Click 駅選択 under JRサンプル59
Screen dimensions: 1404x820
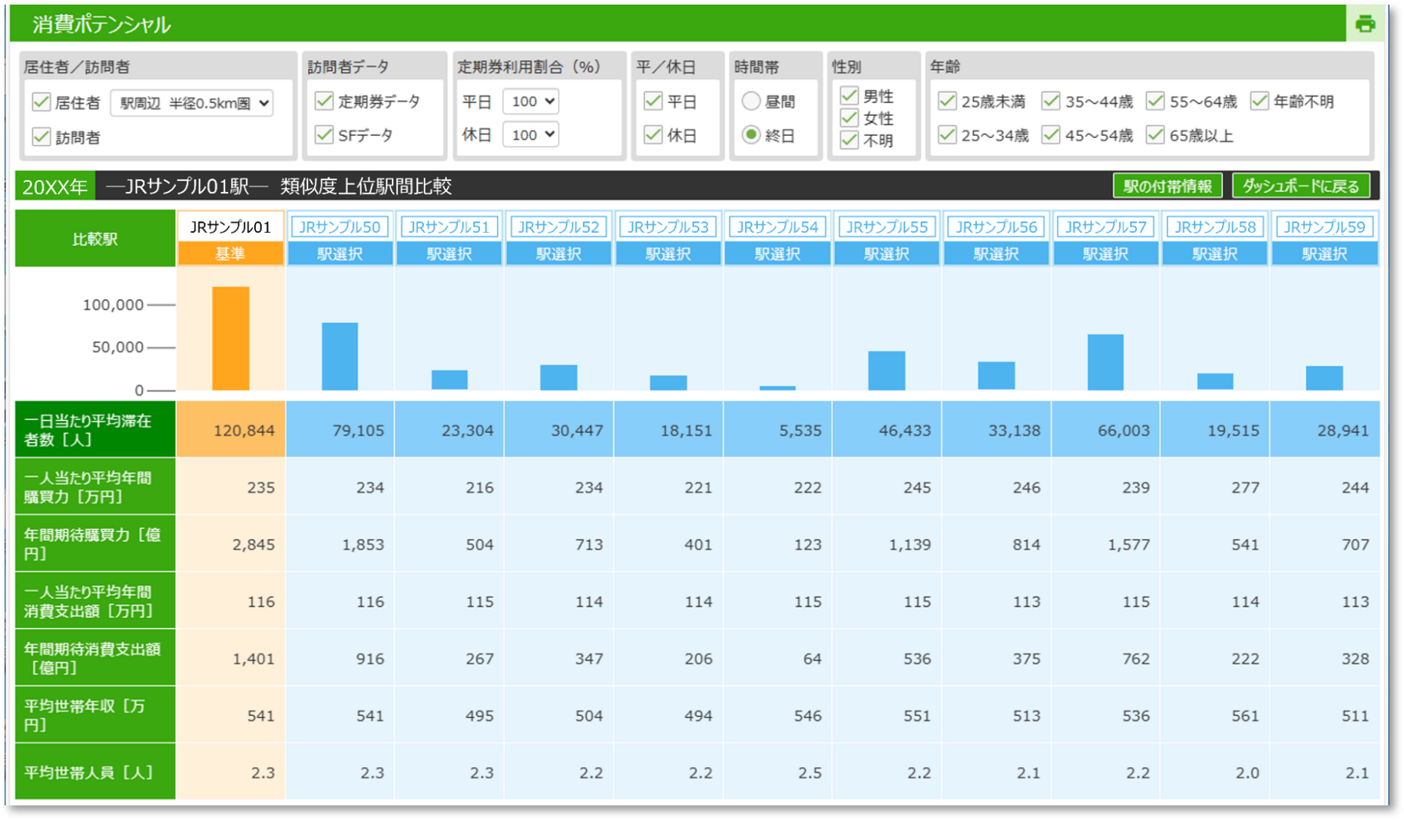1325,254
